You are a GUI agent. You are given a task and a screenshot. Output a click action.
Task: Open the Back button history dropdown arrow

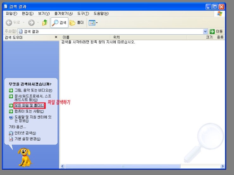(x=23, y=23)
